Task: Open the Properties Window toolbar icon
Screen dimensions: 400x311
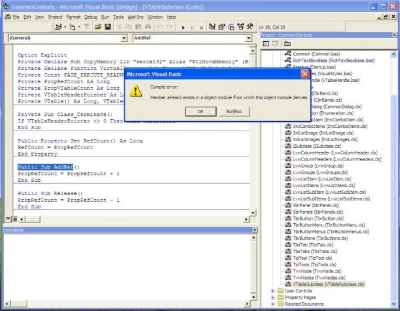Action: pyautogui.click(x=222, y=27)
